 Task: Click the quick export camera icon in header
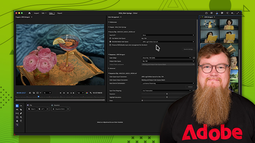click(x=206, y=13)
